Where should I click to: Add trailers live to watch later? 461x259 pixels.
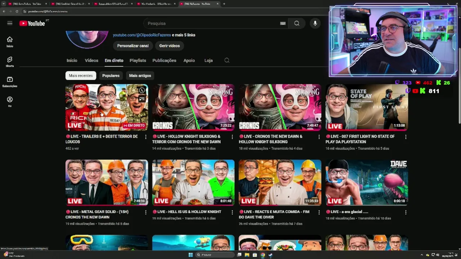[x=142, y=90]
